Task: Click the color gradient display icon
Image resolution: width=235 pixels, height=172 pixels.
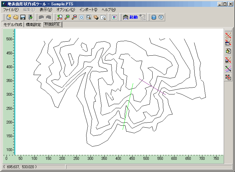Action: (114, 17)
